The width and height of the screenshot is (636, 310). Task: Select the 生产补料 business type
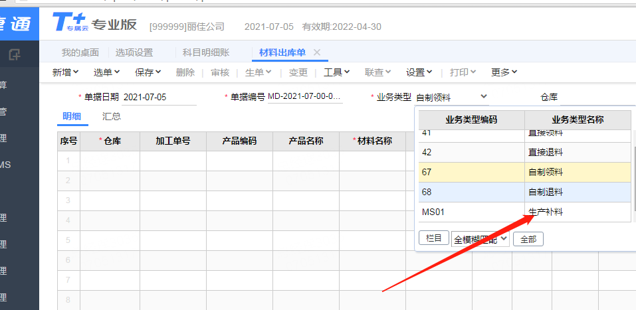(546, 212)
